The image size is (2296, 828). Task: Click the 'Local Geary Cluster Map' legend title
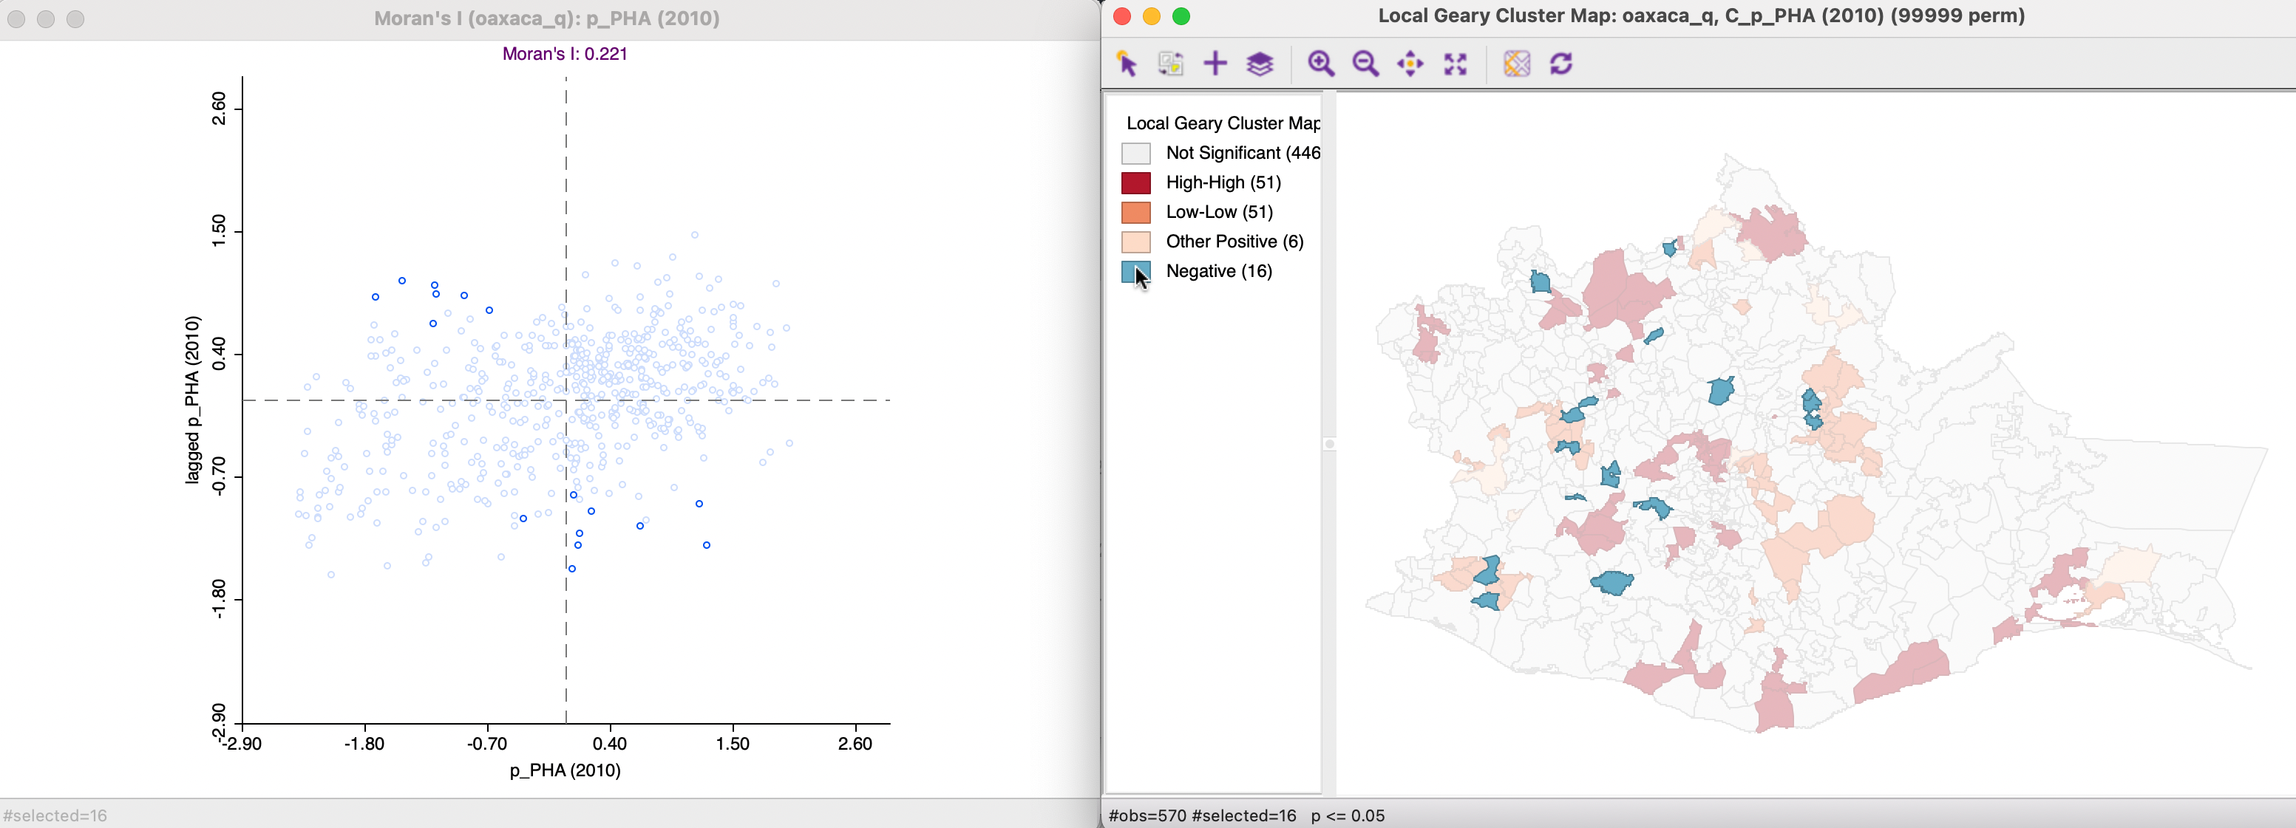tap(1223, 123)
